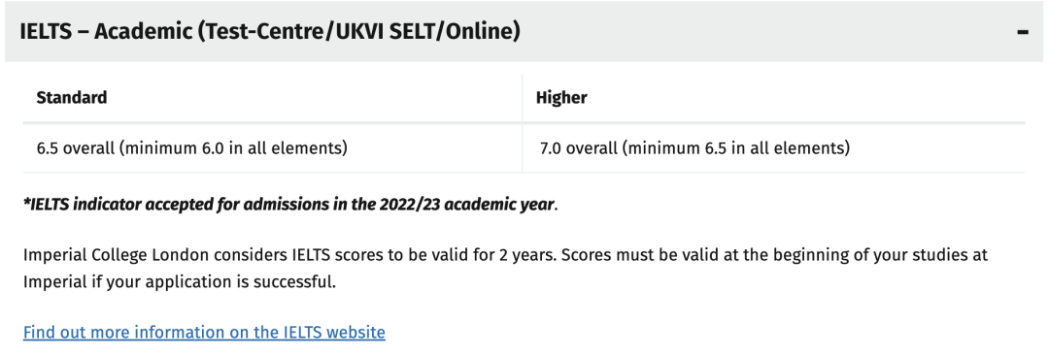Select the Higher column header
Viewport: 1049px width, 356px height.
pyautogui.click(x=561, y=98)
